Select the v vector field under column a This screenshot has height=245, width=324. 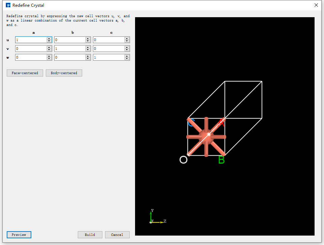[x=31, y=49]
